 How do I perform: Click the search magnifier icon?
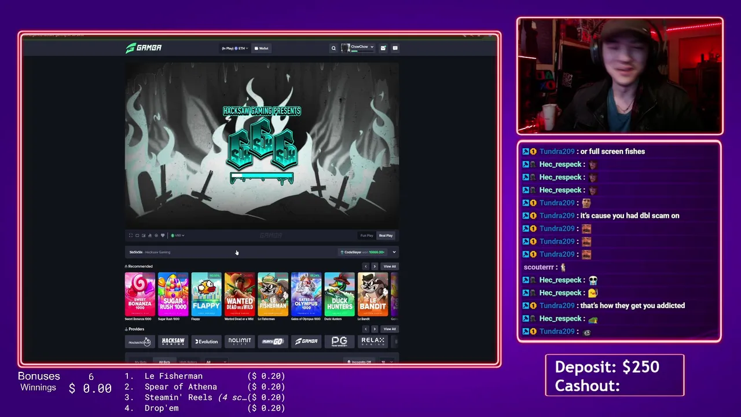tap(333, 48)
